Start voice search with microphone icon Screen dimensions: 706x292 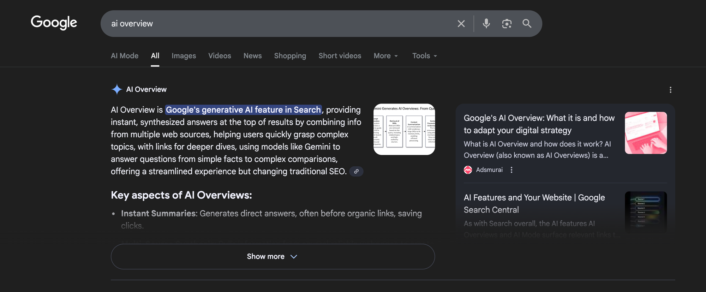[x=486, y=24]
